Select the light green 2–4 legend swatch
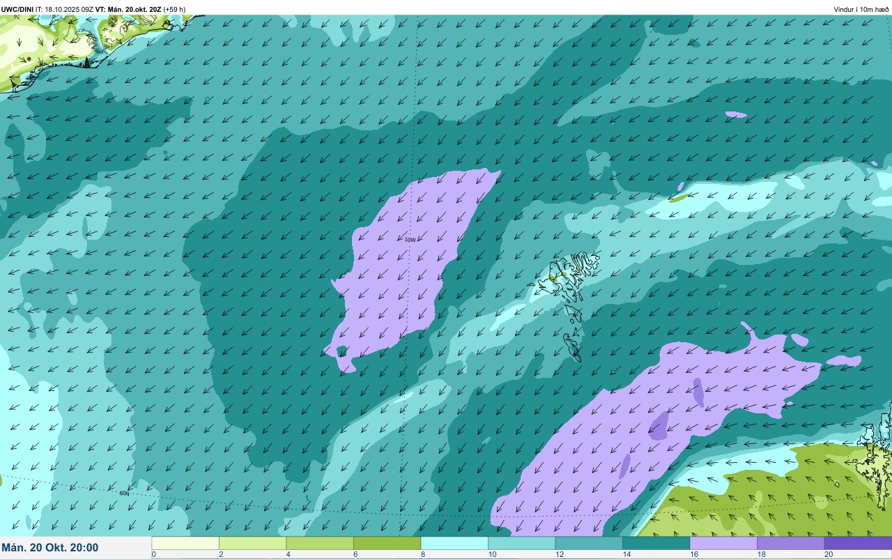This screenshot has width=892, height=559. pos(252,543)
